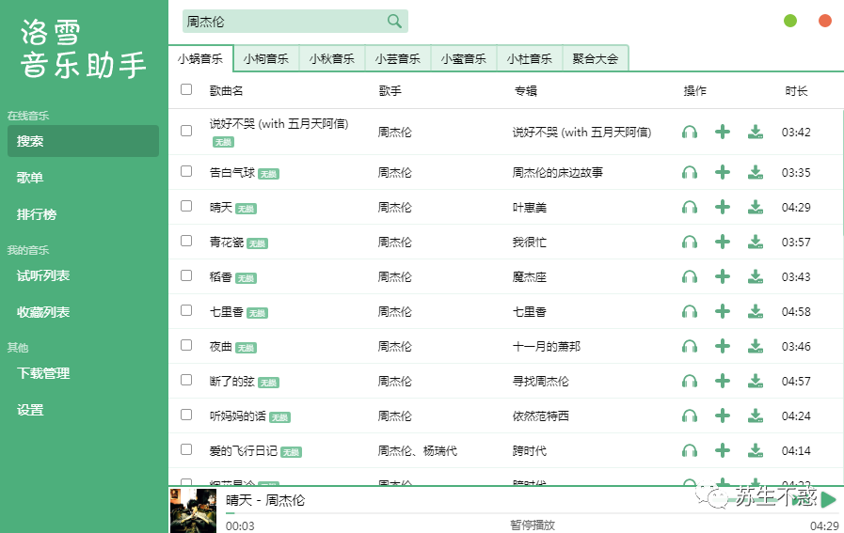Open 设置 settings page
844x533 pixels.
tap(83, 410)
